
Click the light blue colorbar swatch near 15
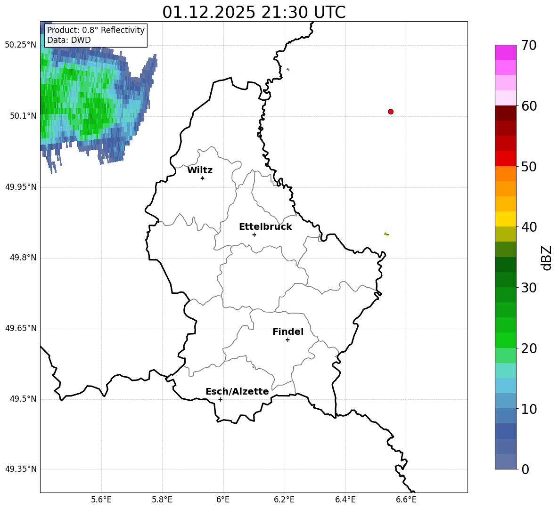click(x=505, y=386)
